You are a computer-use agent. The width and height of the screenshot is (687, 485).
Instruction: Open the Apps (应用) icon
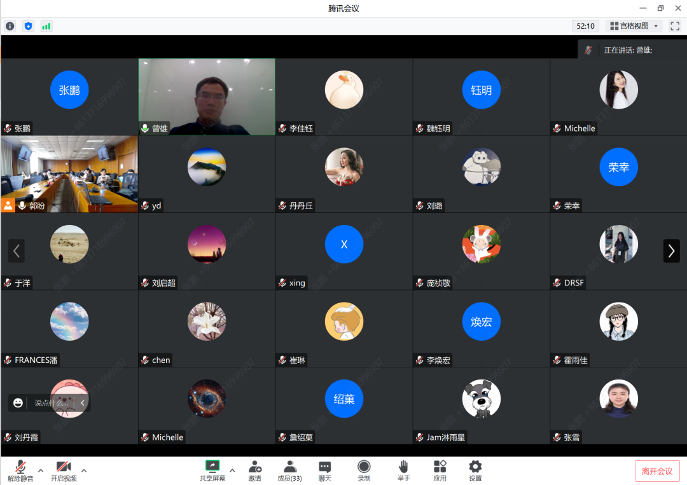click(440, 470)
